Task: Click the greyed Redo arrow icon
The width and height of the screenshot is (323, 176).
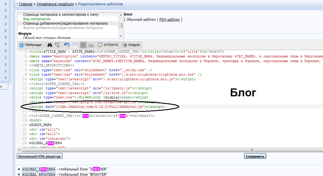Action: tap(74, 45)
